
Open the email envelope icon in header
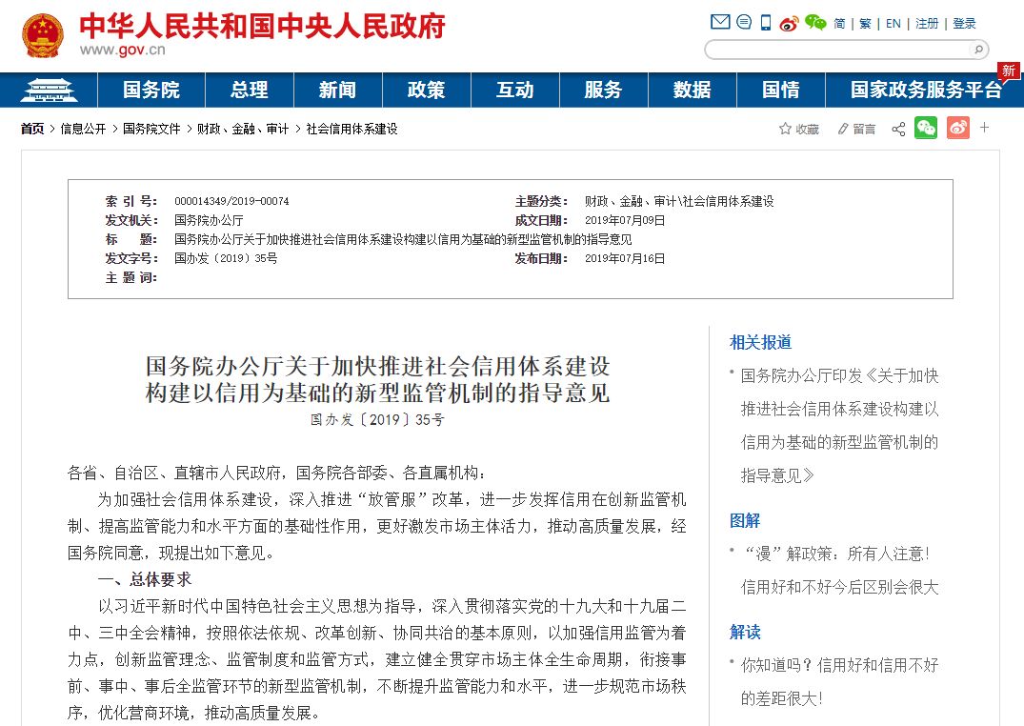coord(720,22)
